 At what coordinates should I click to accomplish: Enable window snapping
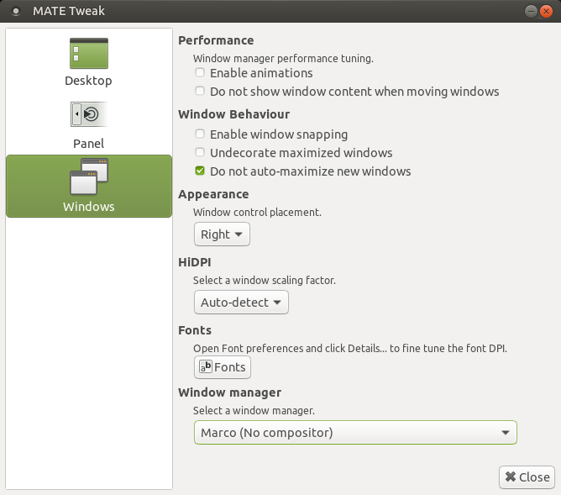pyautogui.click(x=200, y=134)
